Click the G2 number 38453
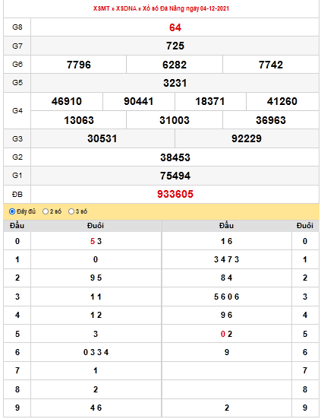Image resolution: width=321 pixels, height=419 pixels. pyautogui.click(x=175, y=157)
